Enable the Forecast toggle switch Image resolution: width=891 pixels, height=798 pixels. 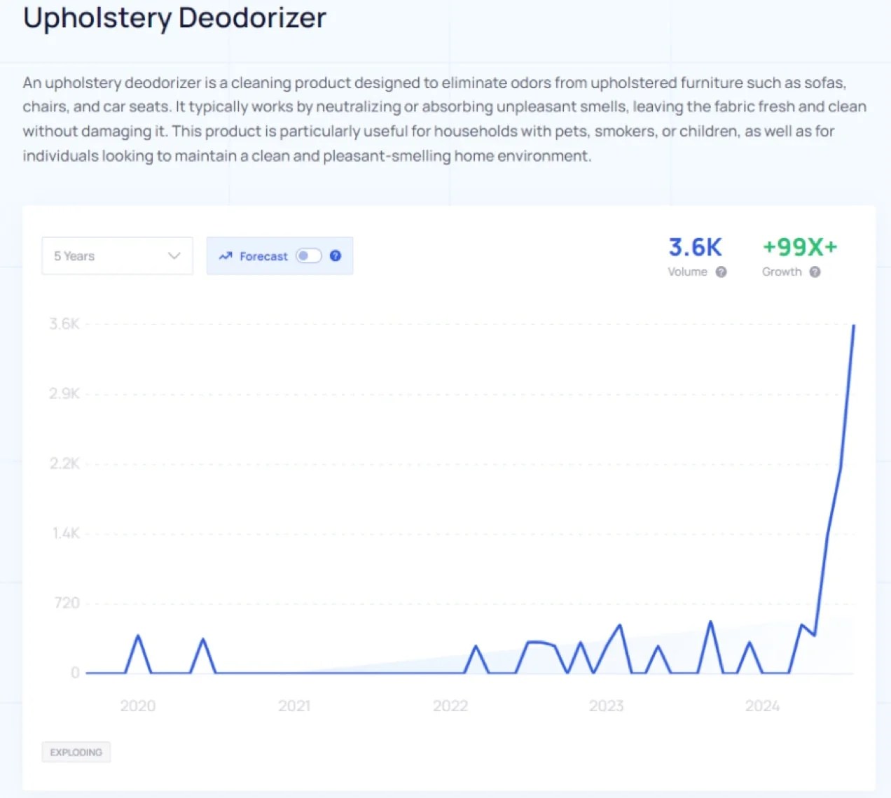pyautogui.click(x=308, y=256)
